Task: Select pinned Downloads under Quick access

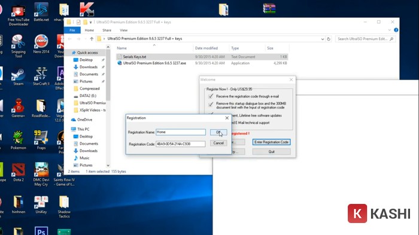Action: (x=89, y=67)
